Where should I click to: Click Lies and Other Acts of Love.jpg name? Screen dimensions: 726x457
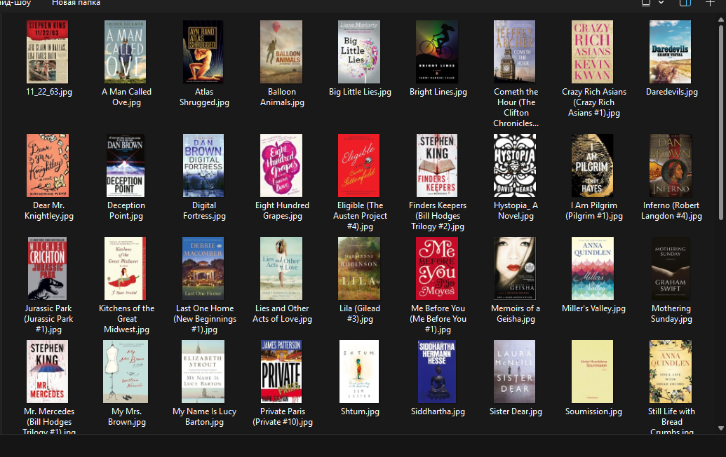point(282,313)
